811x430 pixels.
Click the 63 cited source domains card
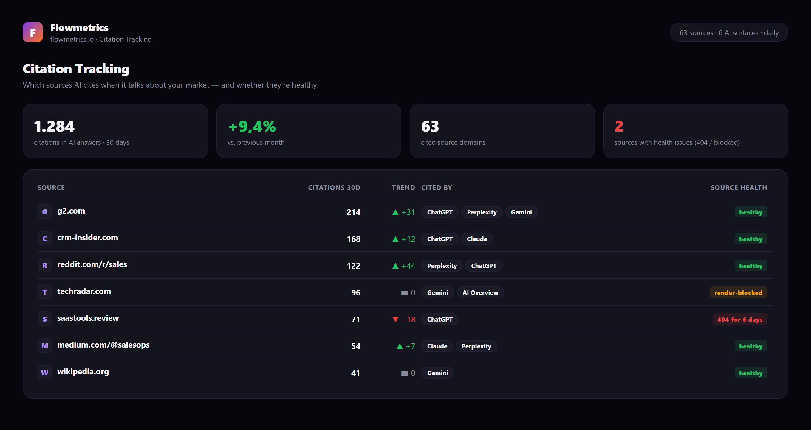coord(502,131)
